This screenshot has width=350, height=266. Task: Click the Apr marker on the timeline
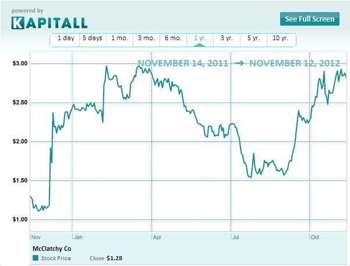(x=156, y=237)
